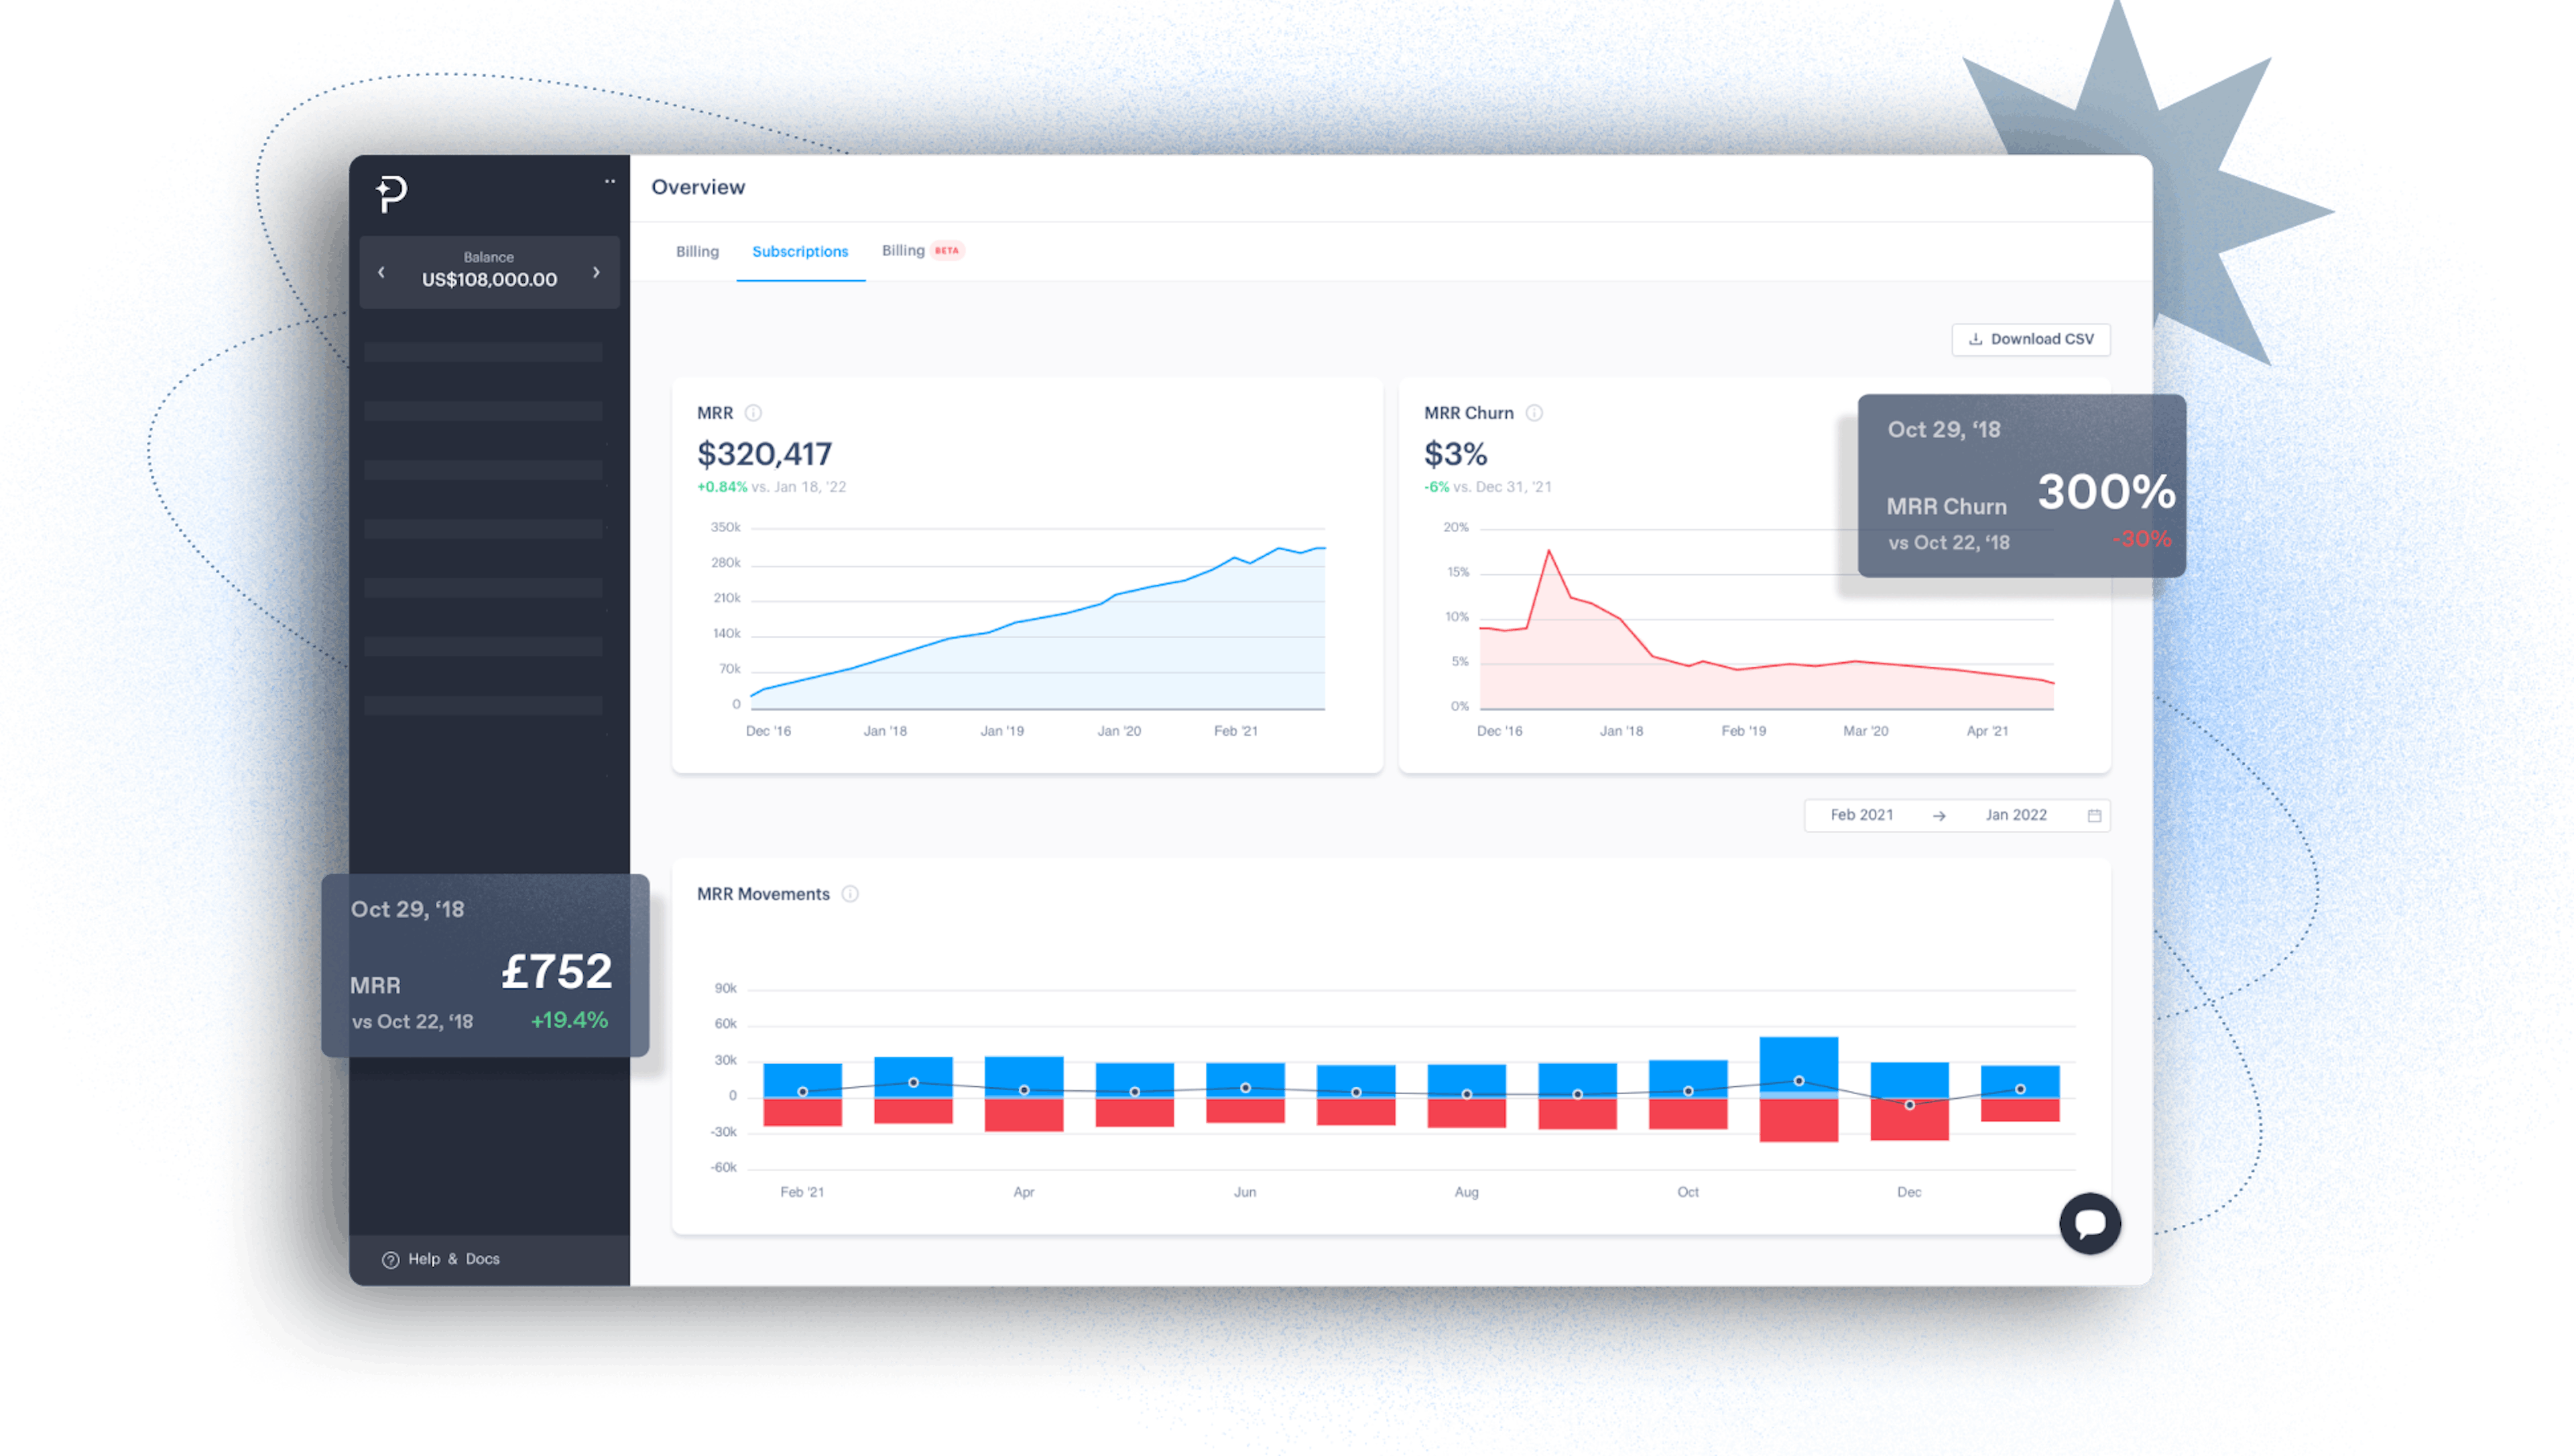The height and width of the screenshot is (1456, 2574).
Task: Click the Download CSV button
Action: pos(2031,339)
